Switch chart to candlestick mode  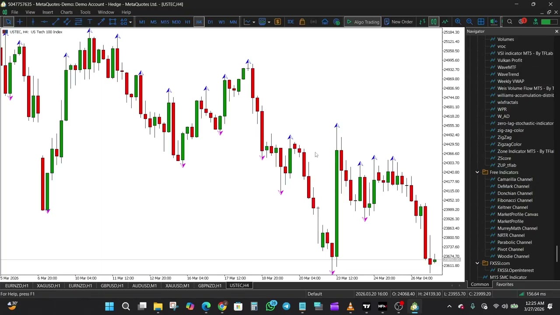[x=434, y=22]
